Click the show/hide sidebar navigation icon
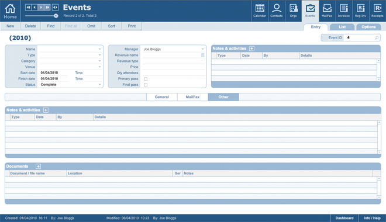The width and height of the screenshot is (386, 222). 55,8
